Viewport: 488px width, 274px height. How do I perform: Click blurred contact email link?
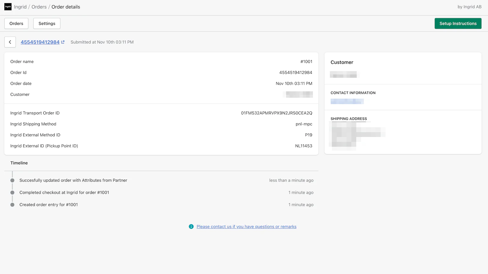point(347,101)
